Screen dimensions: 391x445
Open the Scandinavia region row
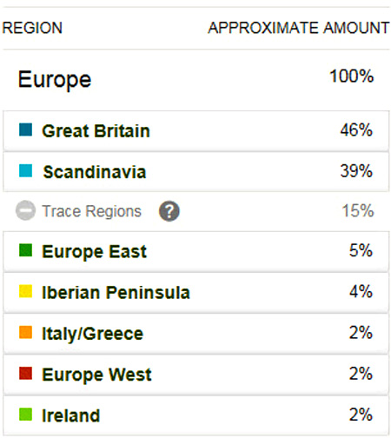point(195,171)
